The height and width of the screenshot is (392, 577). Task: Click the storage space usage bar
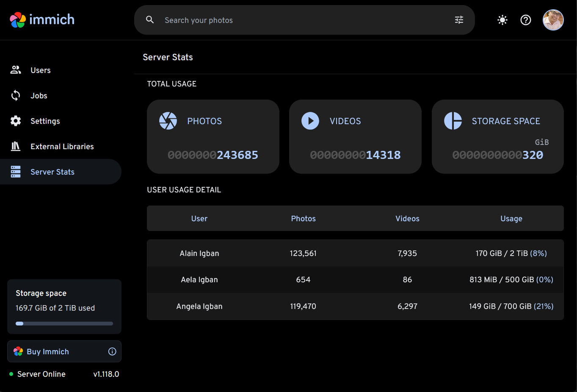click(x=64, y=323)
